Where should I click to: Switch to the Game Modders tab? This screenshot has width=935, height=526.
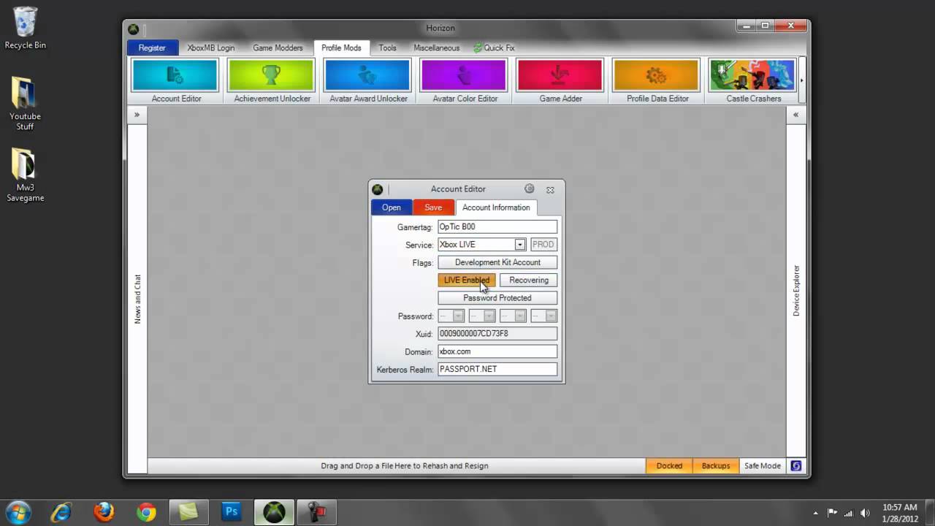(x=278, y=47)
